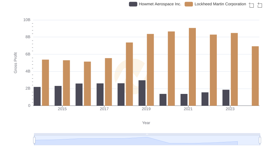Click the Lockheed Martin 2014 bar
The height and width of the screenshot is (153, 266).
46,83
